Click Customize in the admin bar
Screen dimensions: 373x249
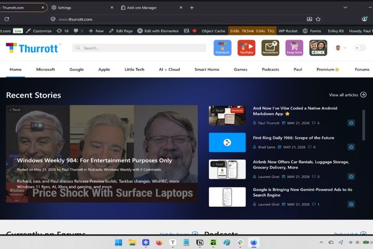(x=39, y=31)
